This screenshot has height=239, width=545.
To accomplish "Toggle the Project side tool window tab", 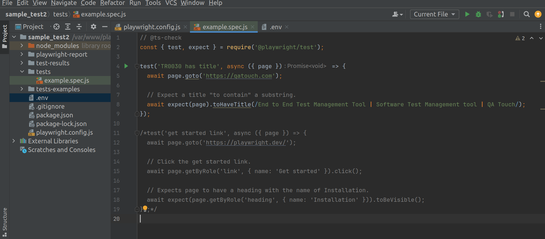I will (x=5, y=37).
